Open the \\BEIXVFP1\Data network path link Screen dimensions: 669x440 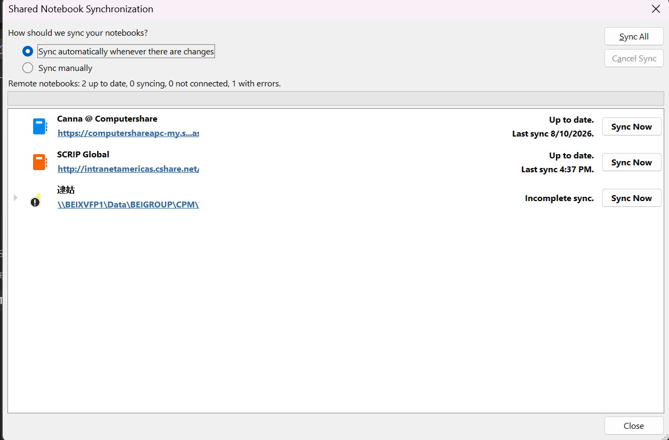128,204
